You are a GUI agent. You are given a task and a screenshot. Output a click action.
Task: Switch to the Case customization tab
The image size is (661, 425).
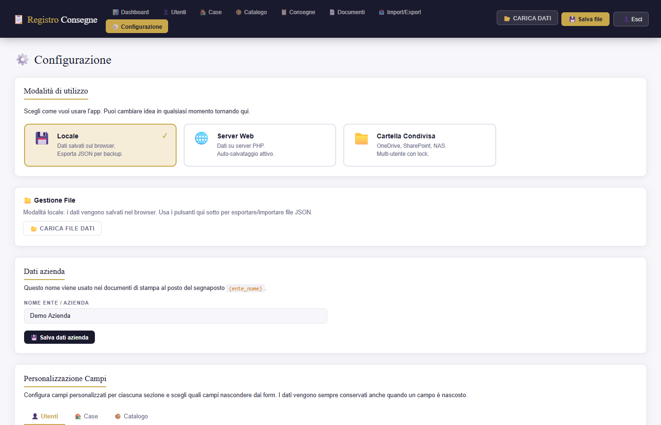pos(86,416)
